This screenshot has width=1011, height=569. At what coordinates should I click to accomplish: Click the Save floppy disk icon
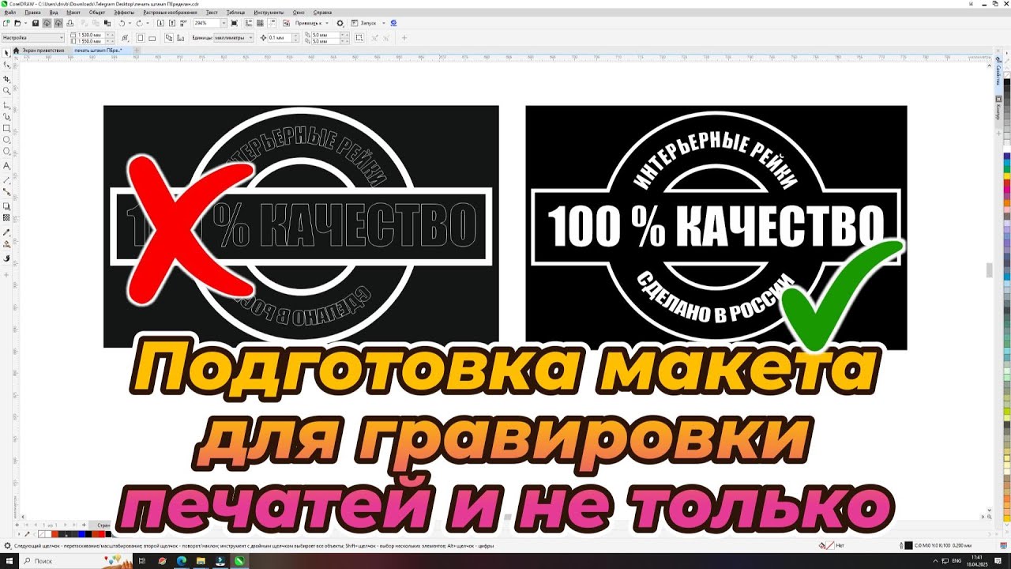click(36, 23)
